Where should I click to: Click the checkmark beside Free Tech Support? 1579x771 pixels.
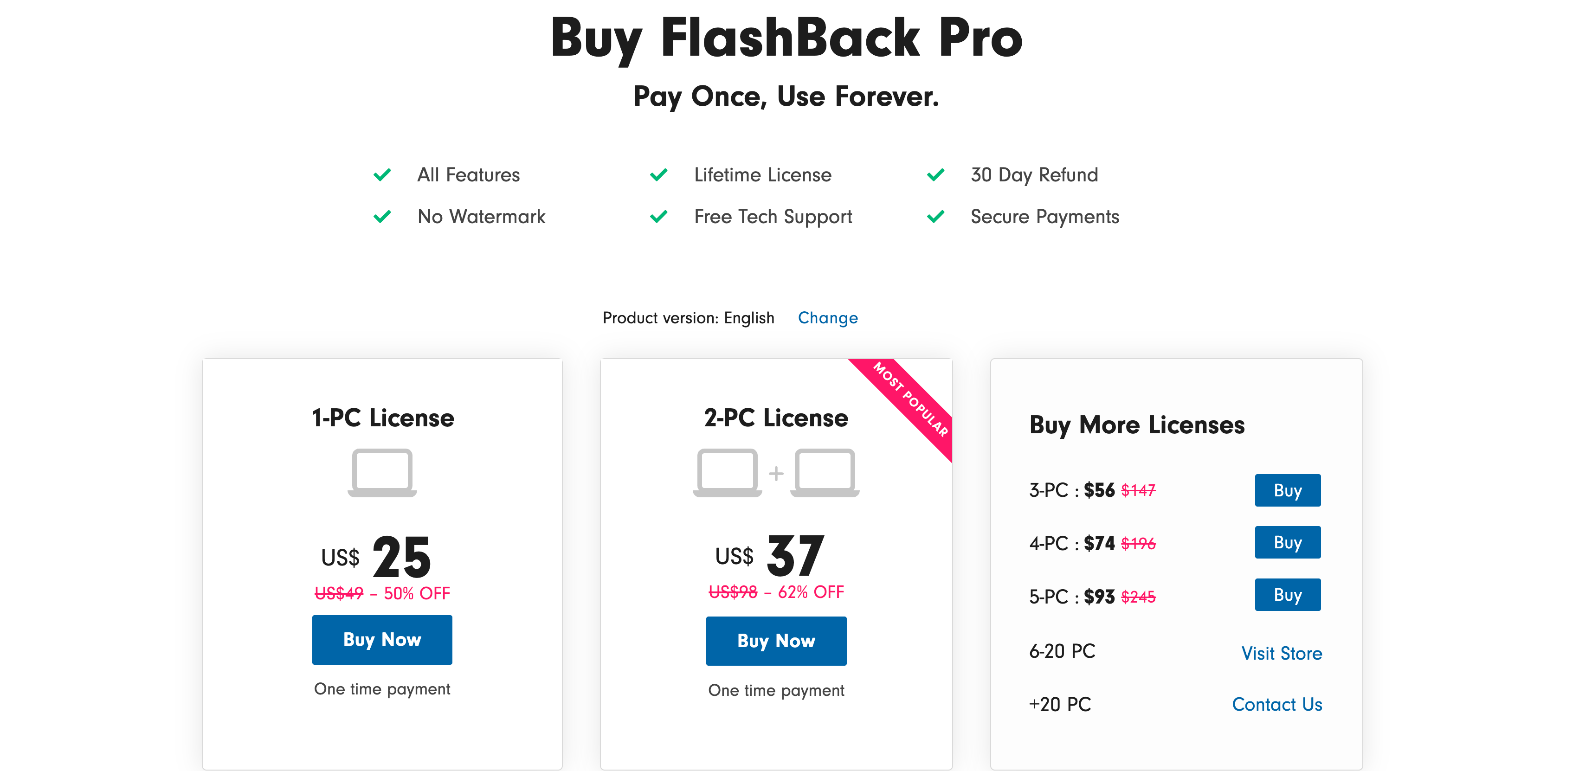658,216
